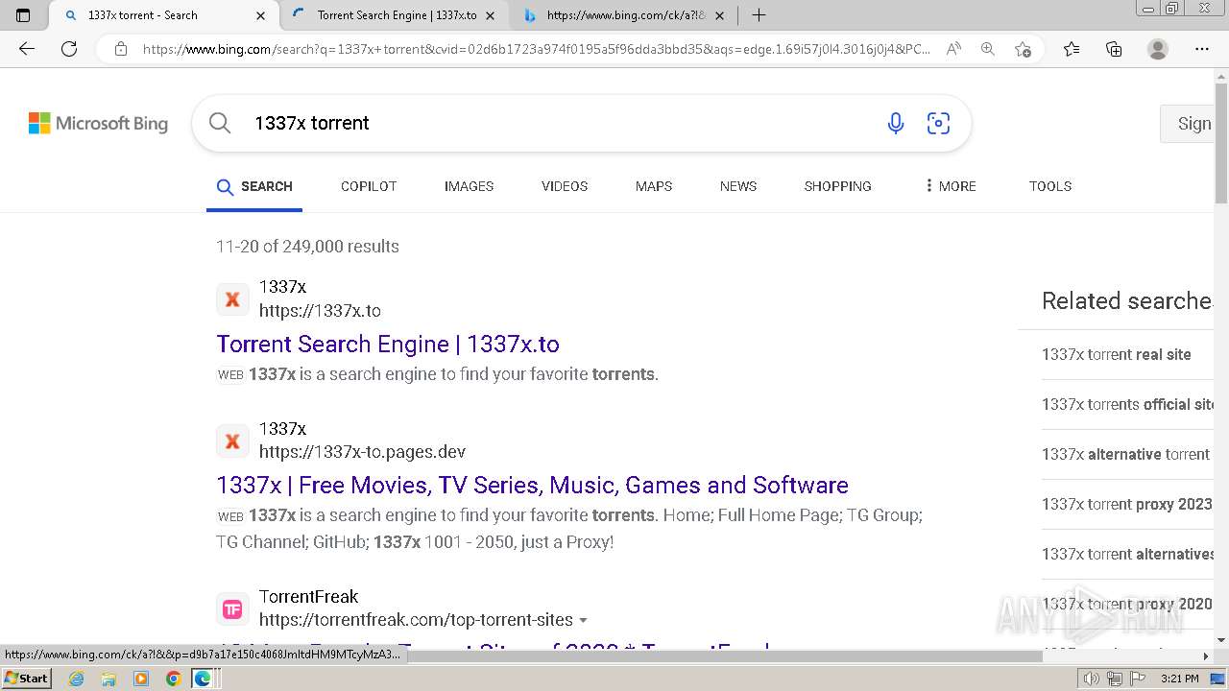
Task: Select the COPILOT search tab
Action: pos(369,186)
